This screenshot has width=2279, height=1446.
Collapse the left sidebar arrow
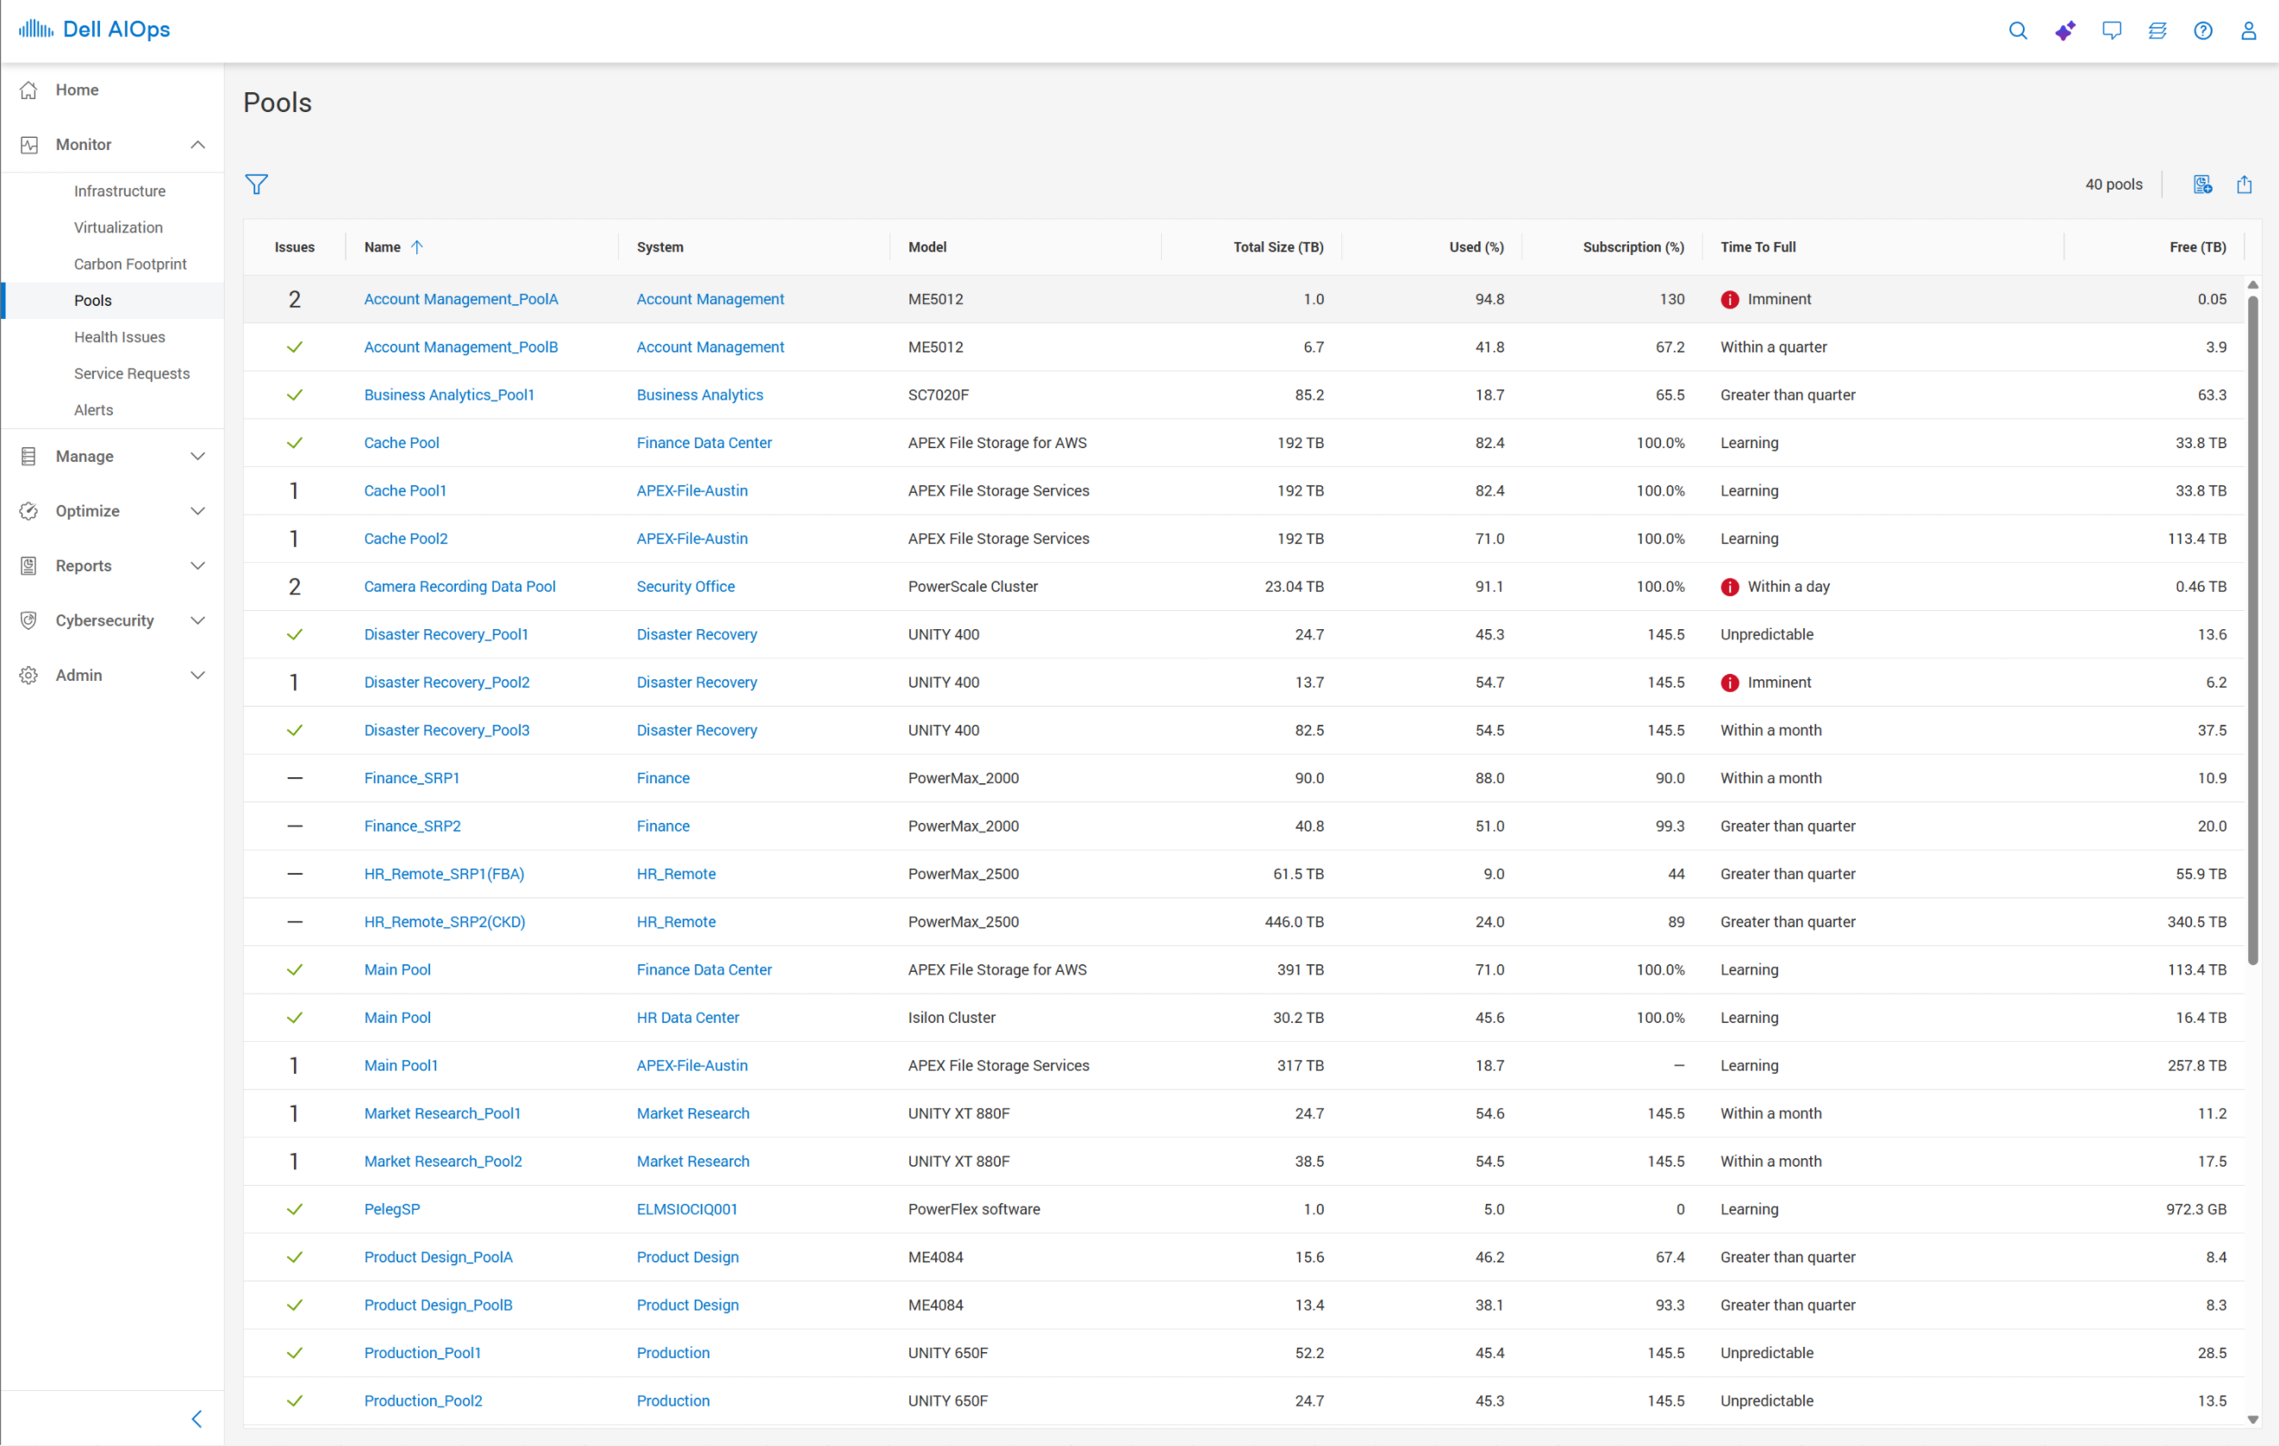(197, 1418)
